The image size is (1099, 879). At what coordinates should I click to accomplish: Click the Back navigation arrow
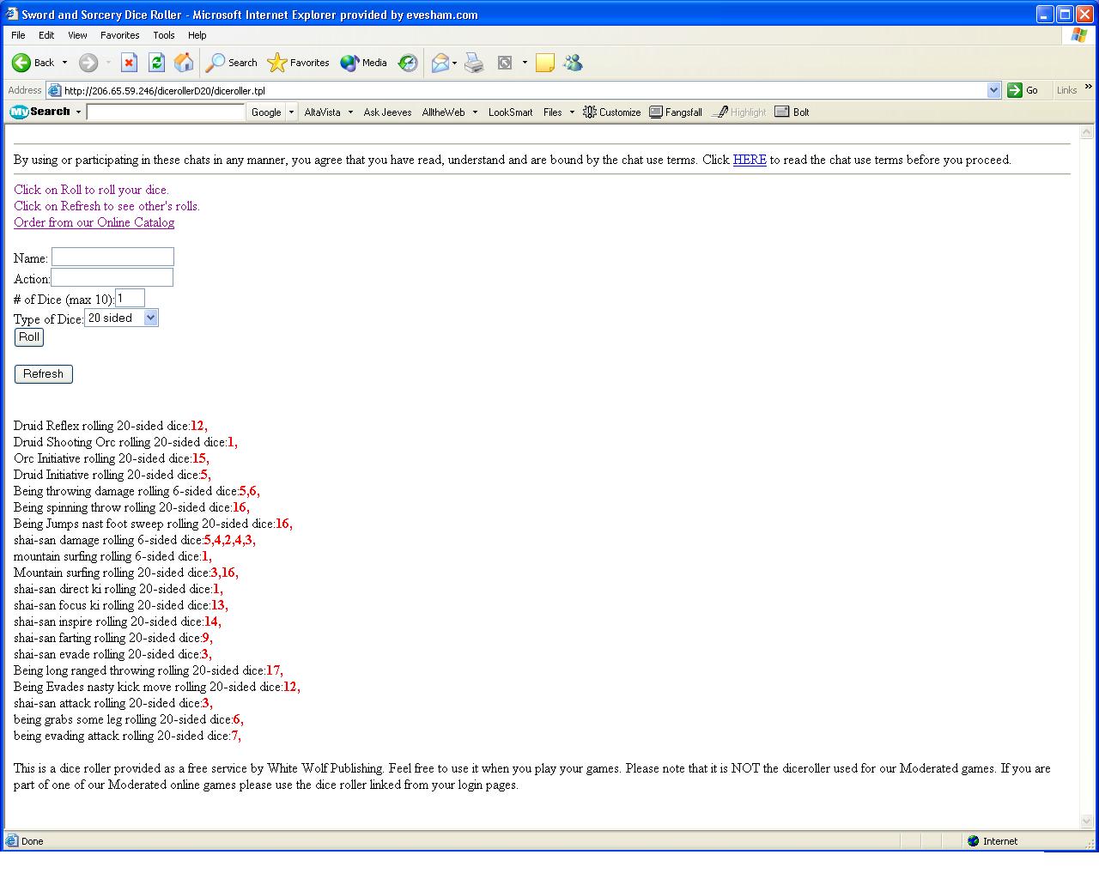click(x=22, y=63)
